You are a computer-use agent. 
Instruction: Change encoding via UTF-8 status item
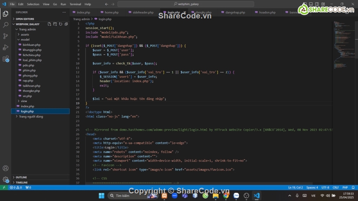tap(325, 187)
